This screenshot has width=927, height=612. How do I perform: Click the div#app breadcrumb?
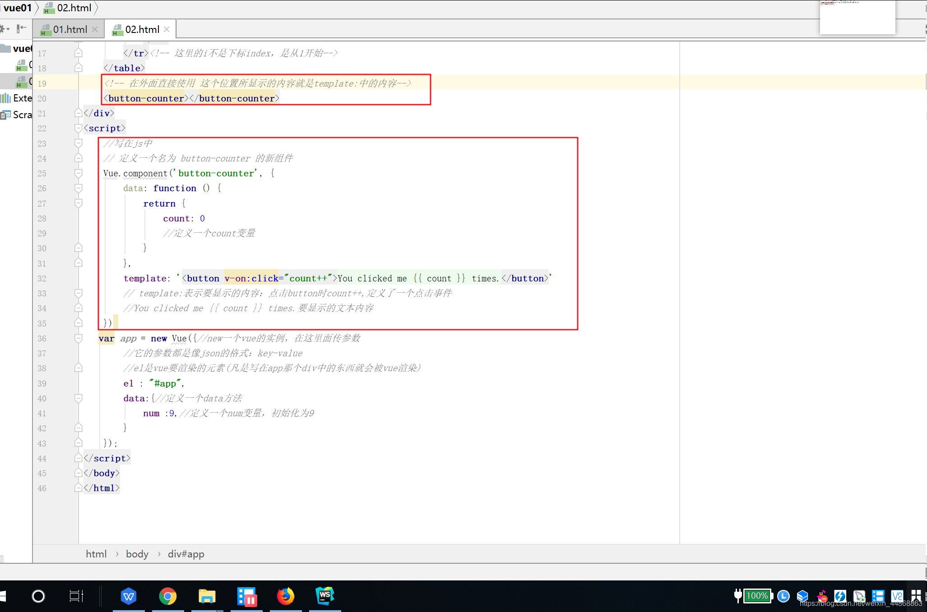186,554
